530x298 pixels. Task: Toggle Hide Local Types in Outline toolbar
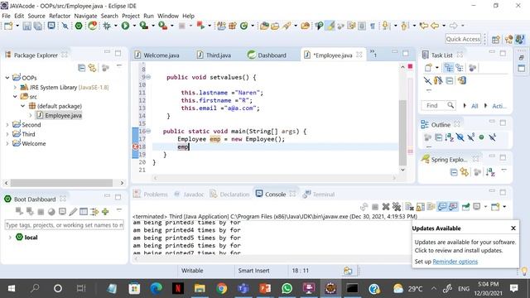pyautogui.click(x=493, y=137)
